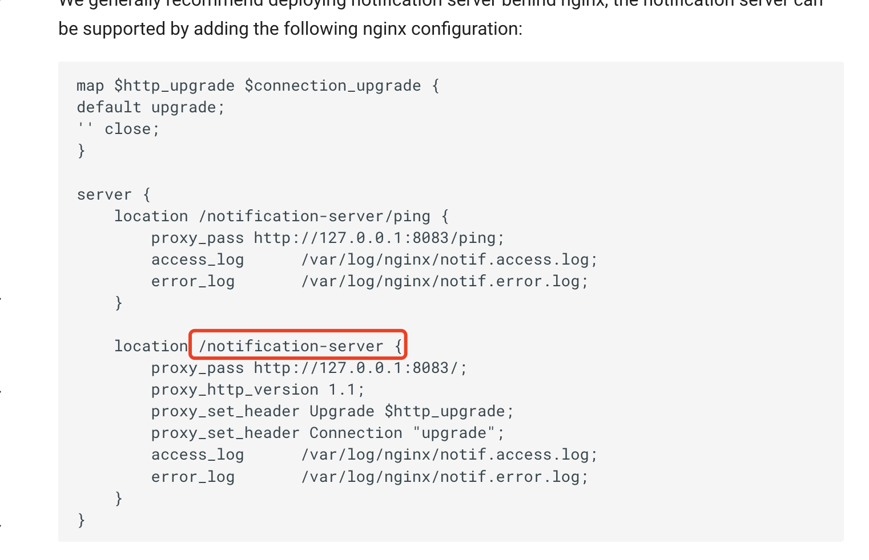Click the final closing brace of the server block
This screenshot has height=560, width=869.
pyautogui.click(x=81, y=520)
